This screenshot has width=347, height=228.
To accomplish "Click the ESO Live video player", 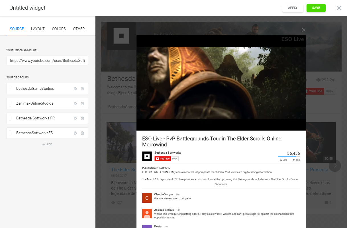I will 221,83.
